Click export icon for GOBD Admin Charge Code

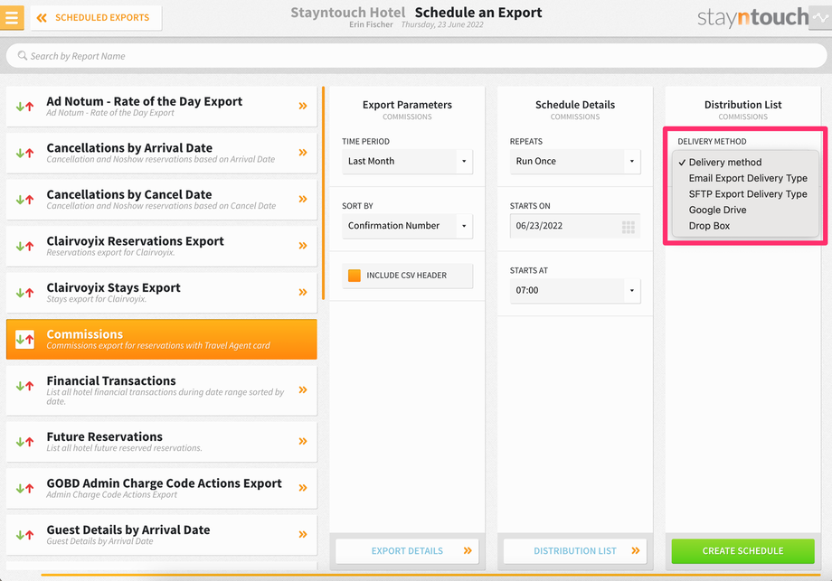pyautogui.click(x=25, y=488)
